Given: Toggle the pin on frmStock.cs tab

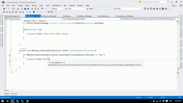Looking at the screenshot, I should point(37,16).
